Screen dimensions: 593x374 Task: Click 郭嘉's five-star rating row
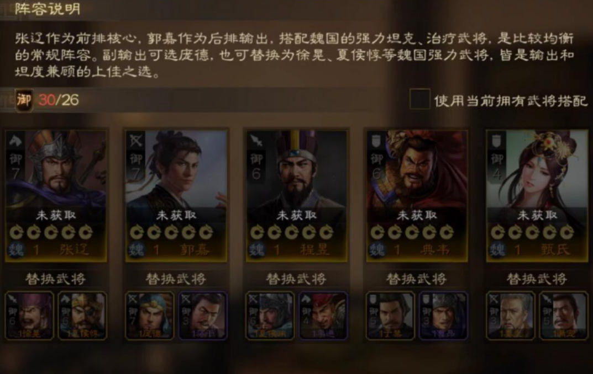[x=171, y=232]
